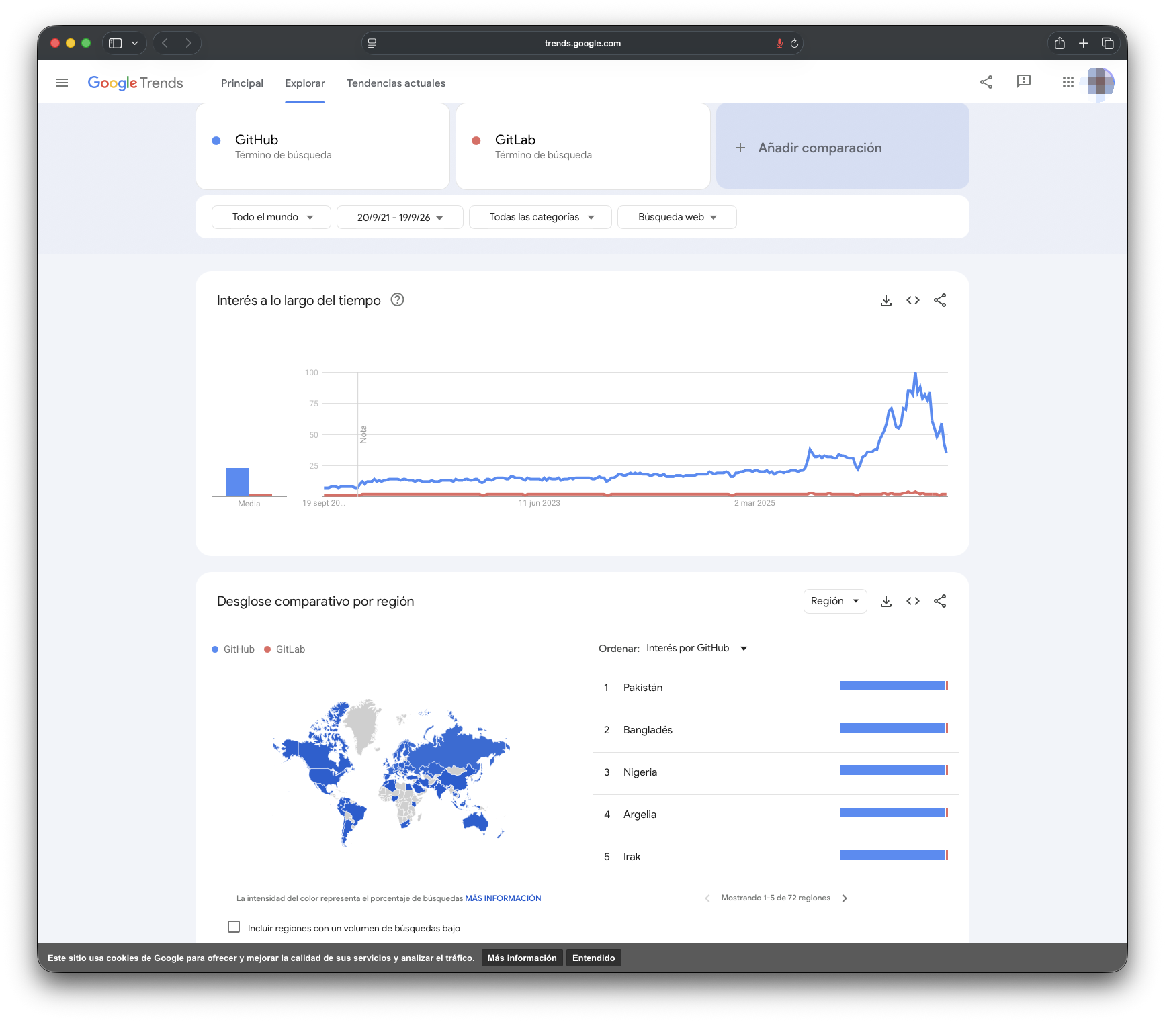The height and width of the screenshot is (1022, 1165).
Task: Embed the regional breakdown widget
Action: coord(913,601)
